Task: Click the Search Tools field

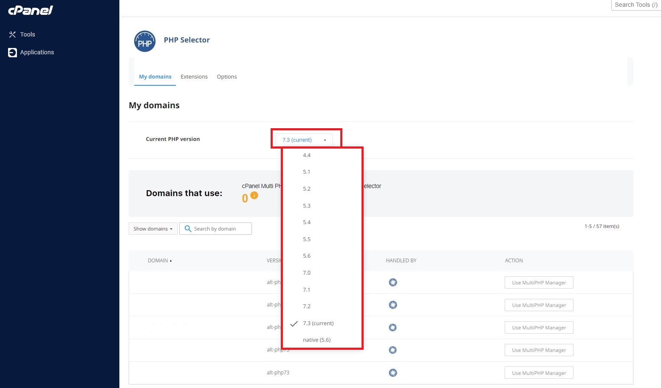Action: pos(636,5)
